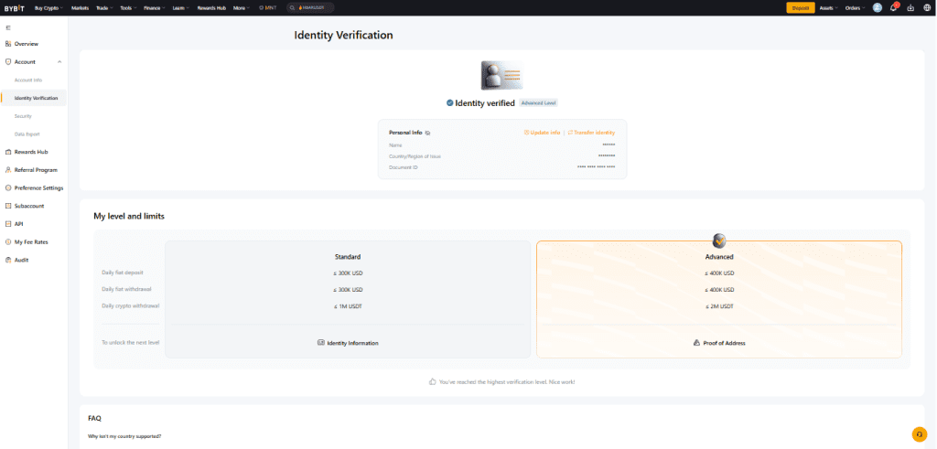Open Data Export in sidebar
Viewport: 937px width, 449px height.
click(x=27, y=134)
